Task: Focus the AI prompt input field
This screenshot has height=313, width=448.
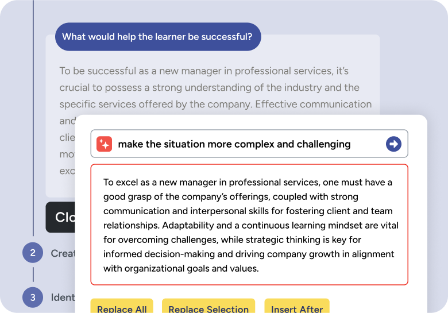Action: [x=249, y=144]
